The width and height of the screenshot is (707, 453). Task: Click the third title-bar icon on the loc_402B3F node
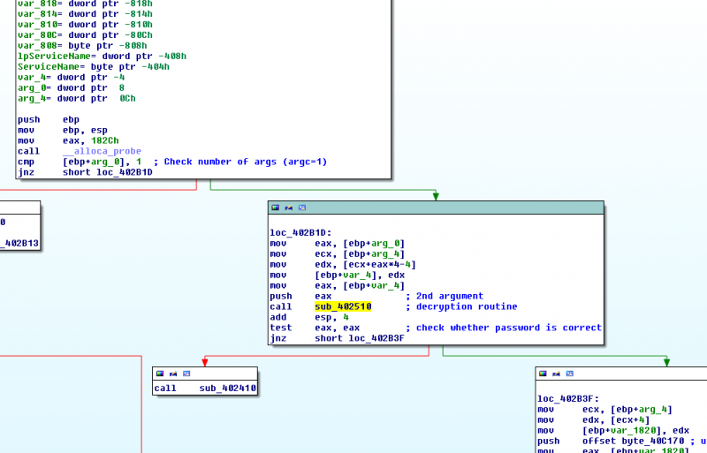pyautogui.click(x=570, y=374)
